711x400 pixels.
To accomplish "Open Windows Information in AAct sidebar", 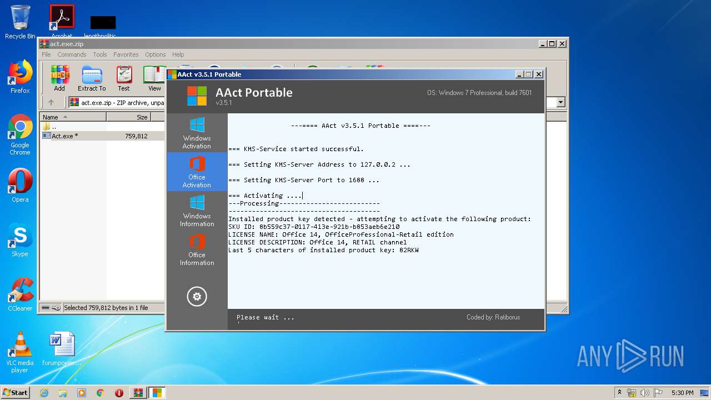I will click(x=197, y=211).
